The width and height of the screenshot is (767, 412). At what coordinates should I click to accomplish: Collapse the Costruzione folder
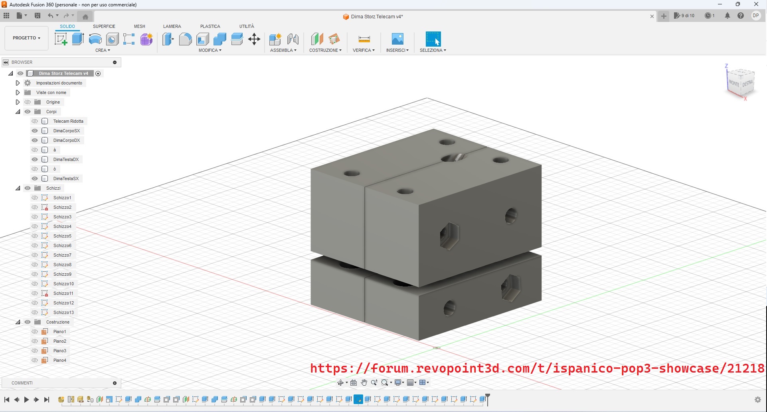tap(18, 322)
